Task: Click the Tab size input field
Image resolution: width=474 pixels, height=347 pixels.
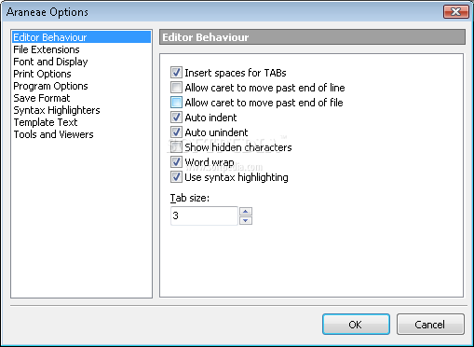Action: 204,215
